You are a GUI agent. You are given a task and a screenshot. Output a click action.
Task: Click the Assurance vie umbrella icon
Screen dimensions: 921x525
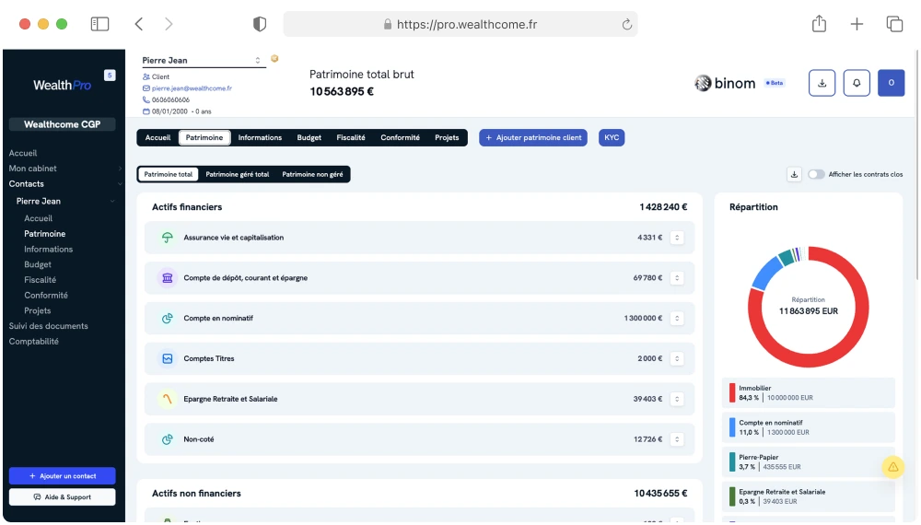click(168, 238)
